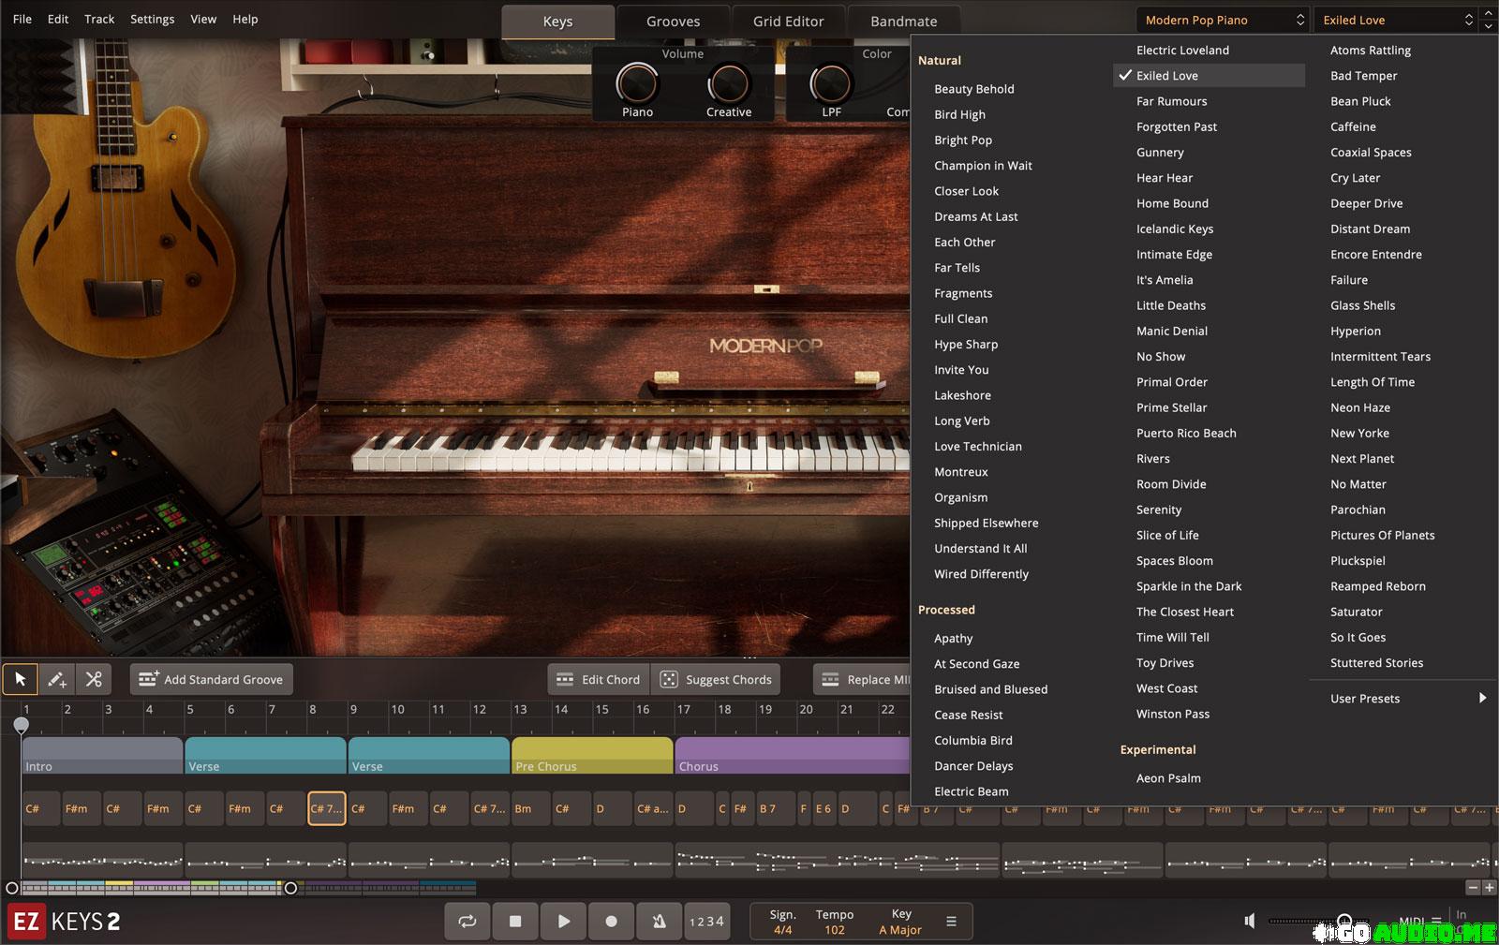This screenshot has width=1499, height=945.
Task: Select the checked Exiled Love preset
Action: point(1209,76)
